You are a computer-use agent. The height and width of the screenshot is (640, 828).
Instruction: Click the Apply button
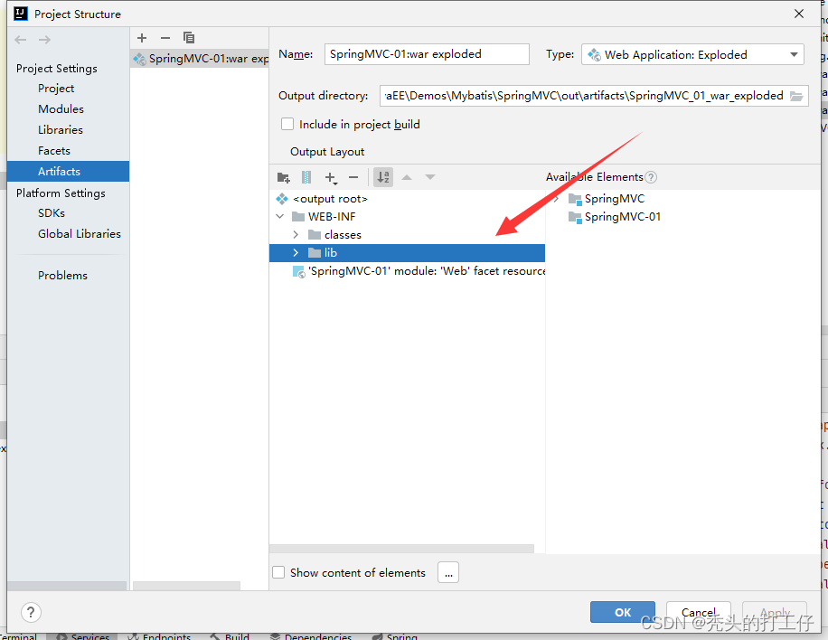(x=775, y=612)
